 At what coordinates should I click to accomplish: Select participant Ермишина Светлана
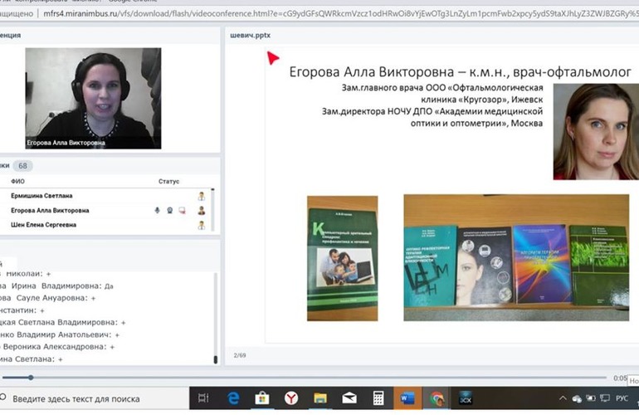(x=41, y=196)
